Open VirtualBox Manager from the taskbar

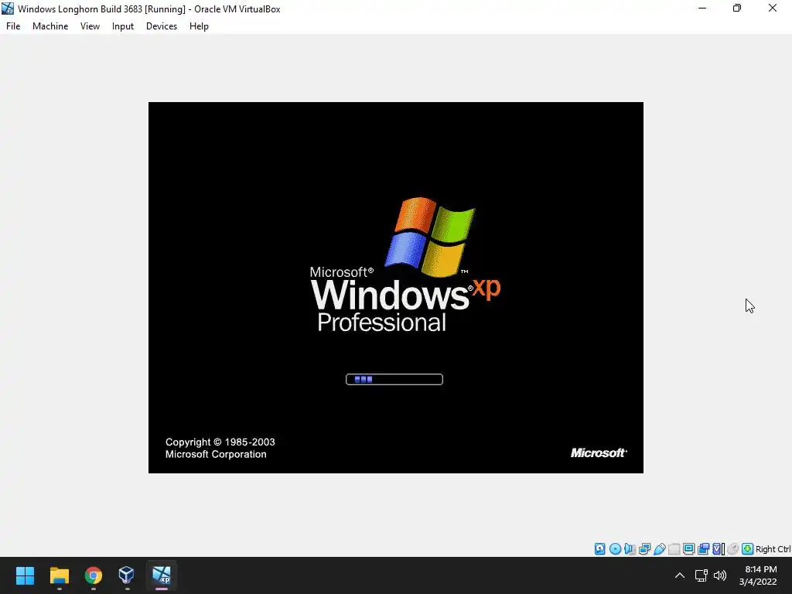pos(126,575)
